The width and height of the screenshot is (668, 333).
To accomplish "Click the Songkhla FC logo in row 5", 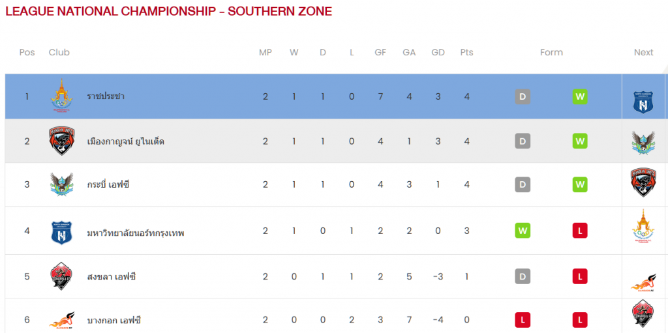I will 62,276.
